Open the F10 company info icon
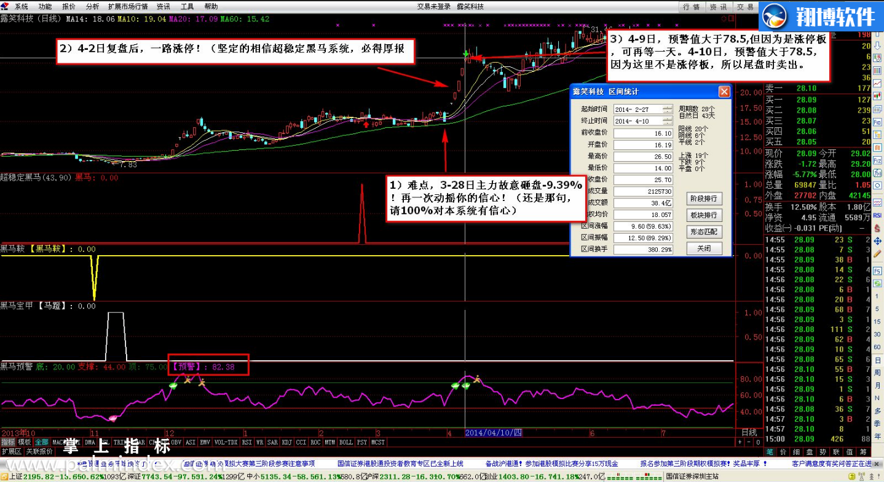 878,122
